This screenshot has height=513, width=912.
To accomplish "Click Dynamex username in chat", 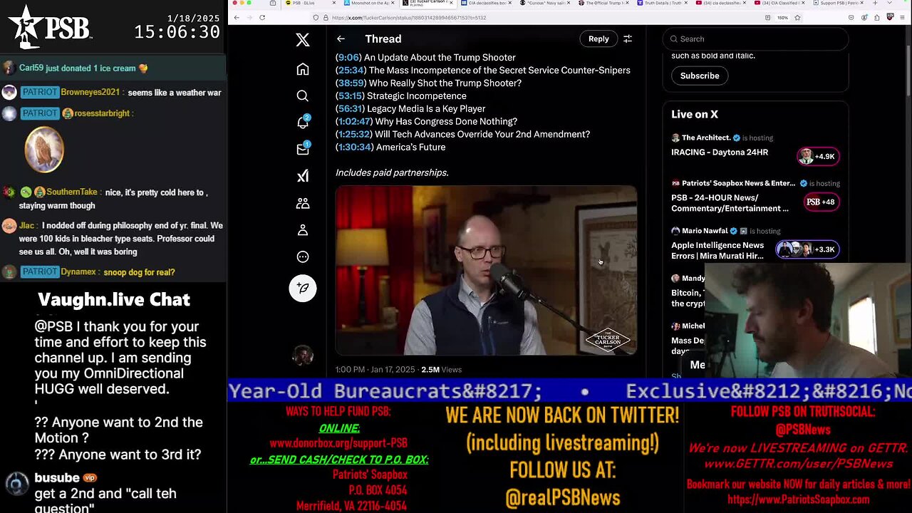I will tap(80, 271).
